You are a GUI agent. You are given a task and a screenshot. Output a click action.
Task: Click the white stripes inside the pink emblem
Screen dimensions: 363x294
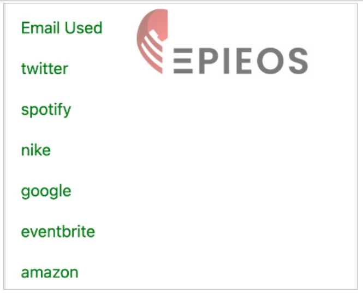(152, 51)
